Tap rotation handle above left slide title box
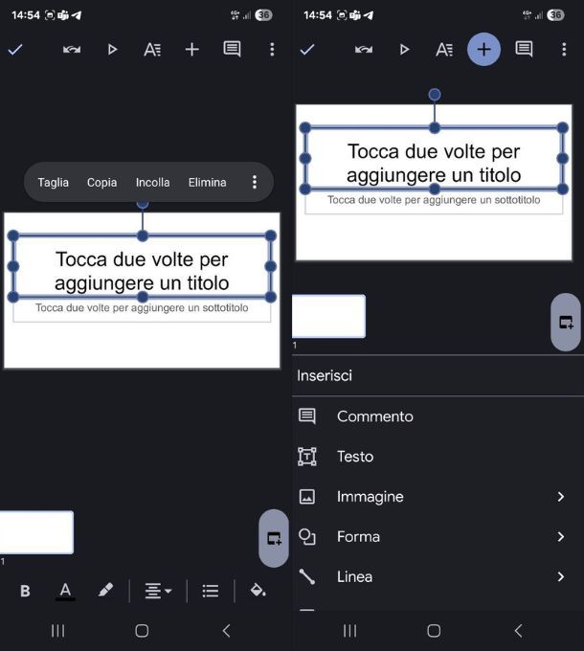Screen dimensions: 584x651 click(143, 204)
